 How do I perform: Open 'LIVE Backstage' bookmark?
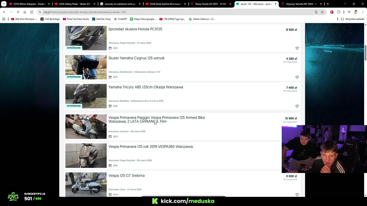[50, 19]
